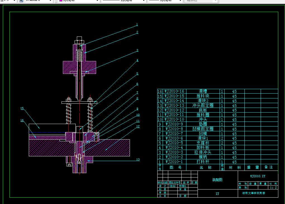Click the 打料杆 part name cell

203,162
